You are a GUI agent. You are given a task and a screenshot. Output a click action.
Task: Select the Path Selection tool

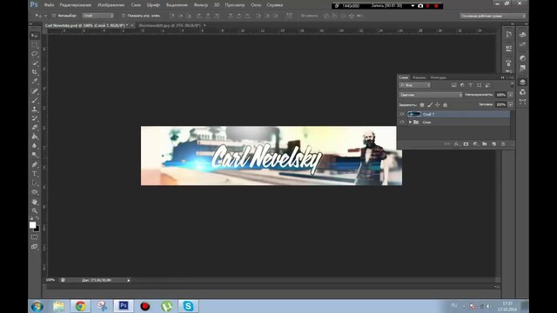point(35,183)
